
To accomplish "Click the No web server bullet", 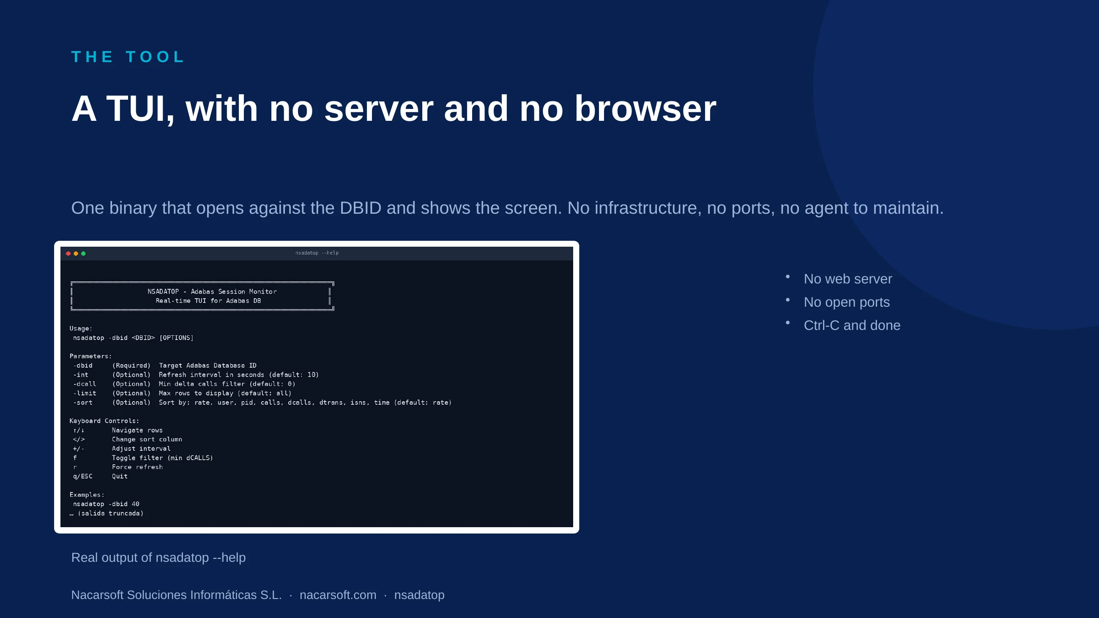I will tap(848, 279).
